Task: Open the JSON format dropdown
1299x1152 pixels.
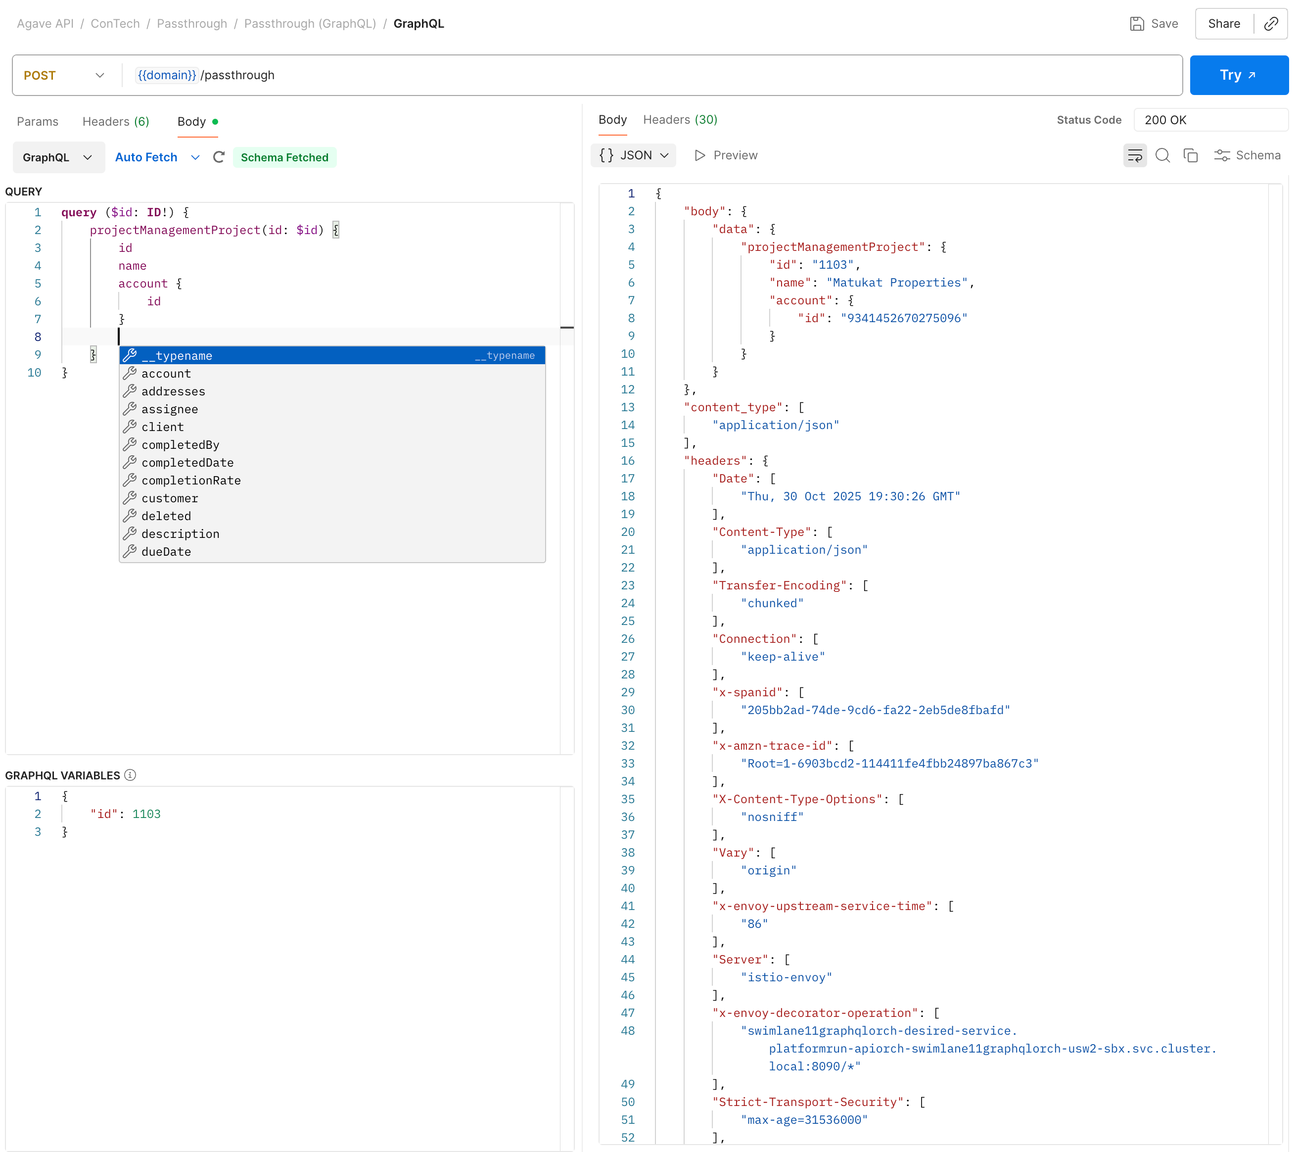Action: pyautogui.click(x=634, y=155)
